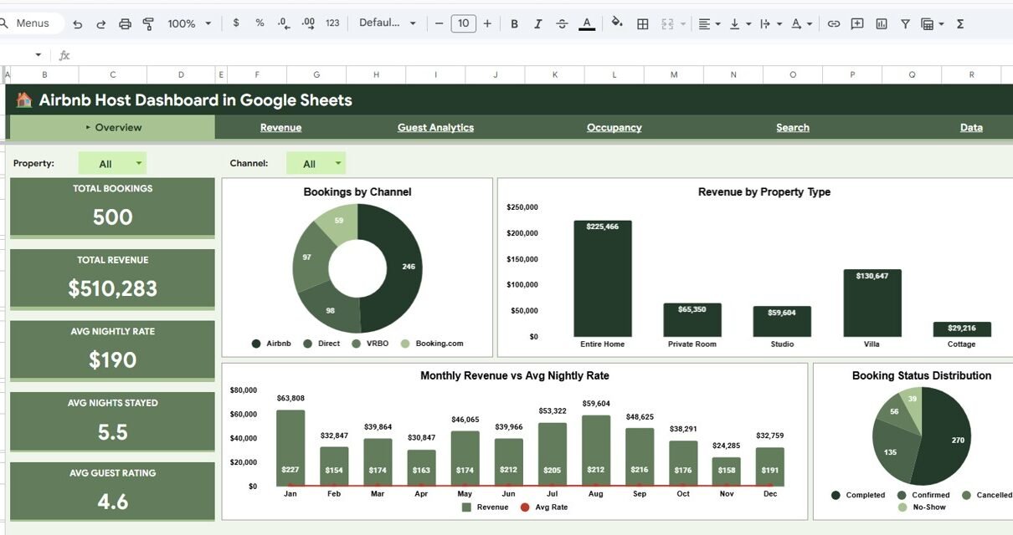Follow the Revenue navigation link
1013x535 pixels.
[x=280, y=128]
